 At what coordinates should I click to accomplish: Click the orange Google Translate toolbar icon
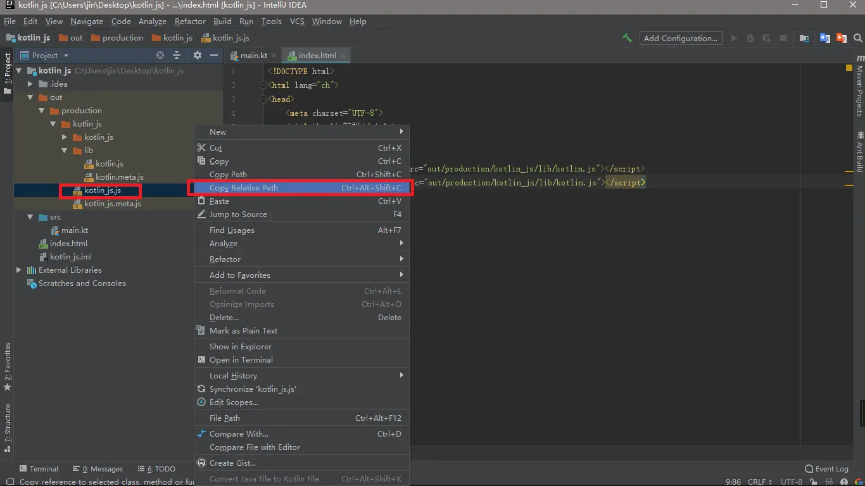coord(842,38)
